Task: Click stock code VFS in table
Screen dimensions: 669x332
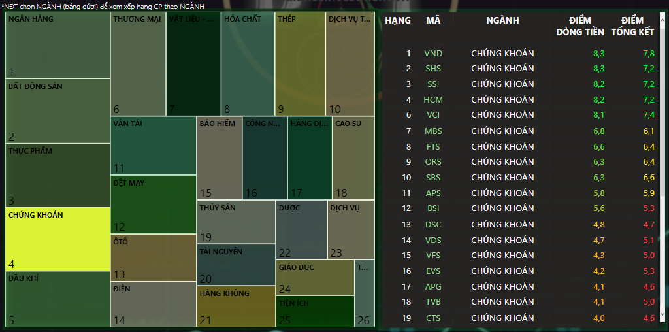Action: 433,255
